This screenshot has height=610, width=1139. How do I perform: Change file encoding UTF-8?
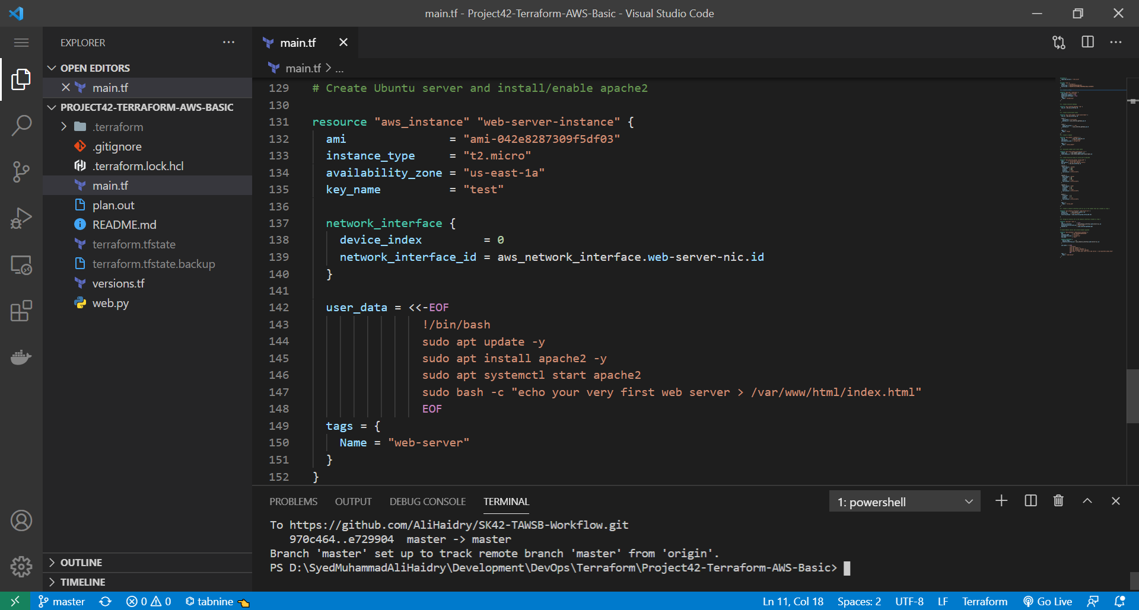pos(909,601)
